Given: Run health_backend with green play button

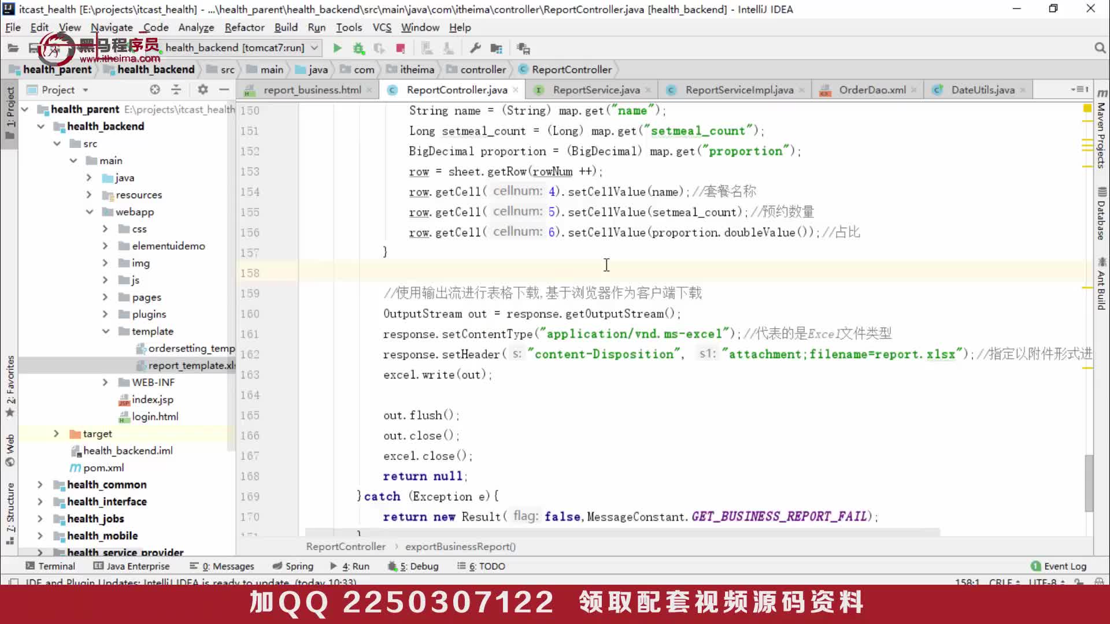Looking at the screenshot, I should [x=337, y=48].
